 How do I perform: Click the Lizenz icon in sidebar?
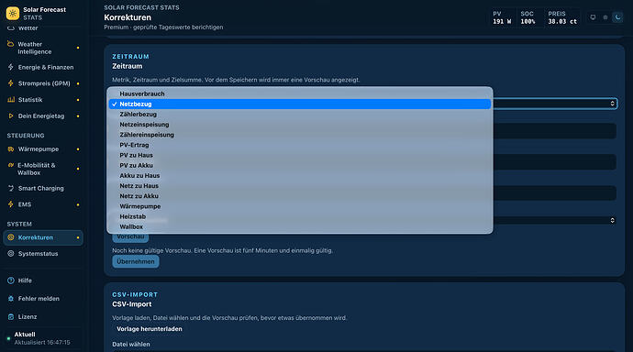coord(11,316)
